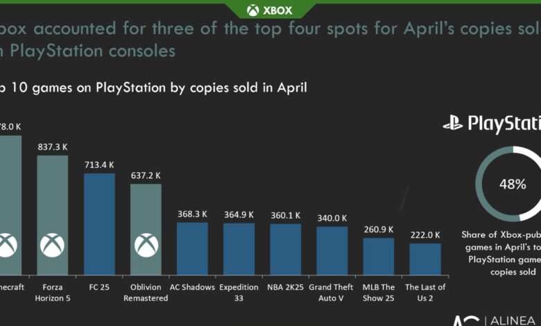Click the Xbox logo in the top green tab
Screen dimensions: 541x326
point(252,10)
